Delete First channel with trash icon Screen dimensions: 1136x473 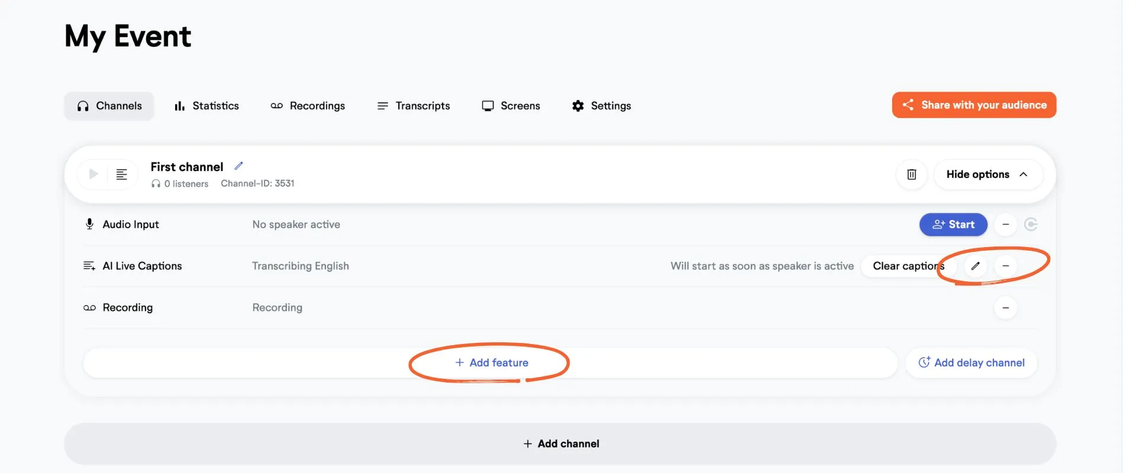(912, 174)
